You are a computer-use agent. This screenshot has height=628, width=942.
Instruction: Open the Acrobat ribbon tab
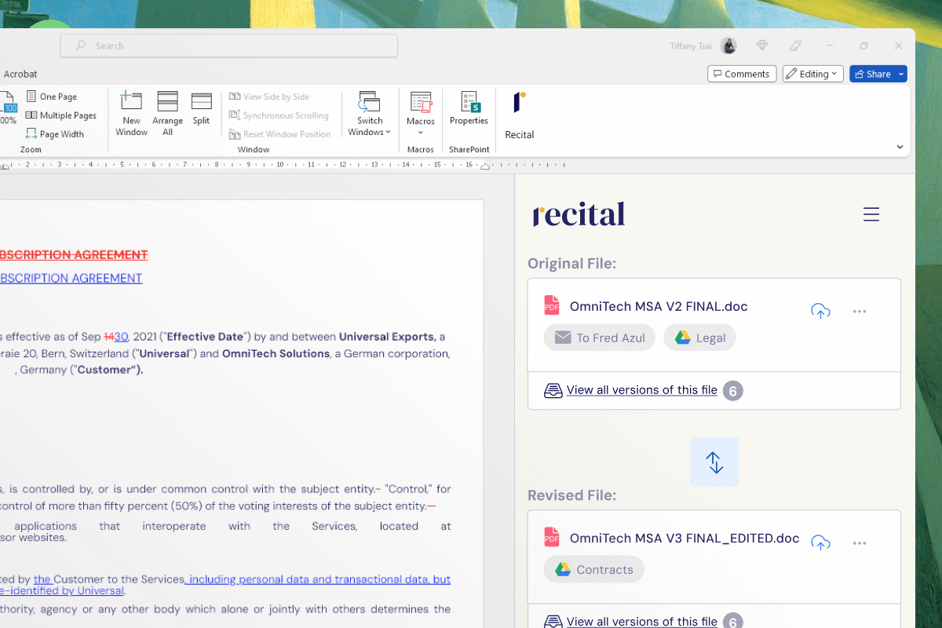(x=20, y=74)
